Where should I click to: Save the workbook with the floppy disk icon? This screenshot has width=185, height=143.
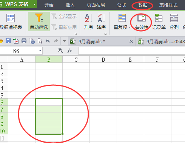pos(8,41)
